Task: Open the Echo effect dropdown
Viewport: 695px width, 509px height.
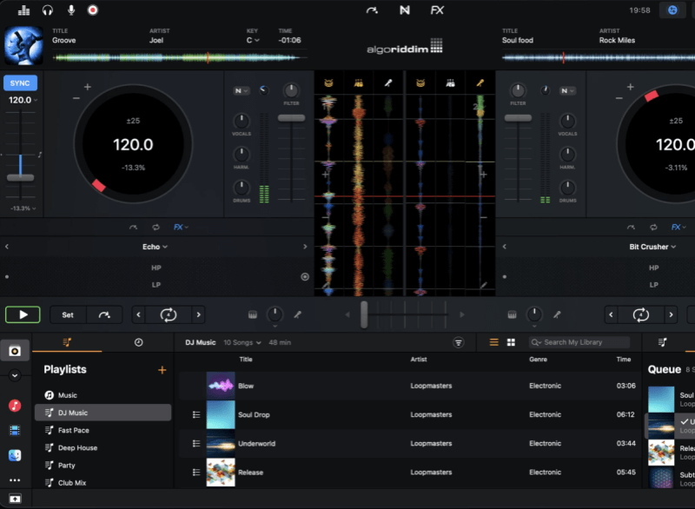Action: 155,247
